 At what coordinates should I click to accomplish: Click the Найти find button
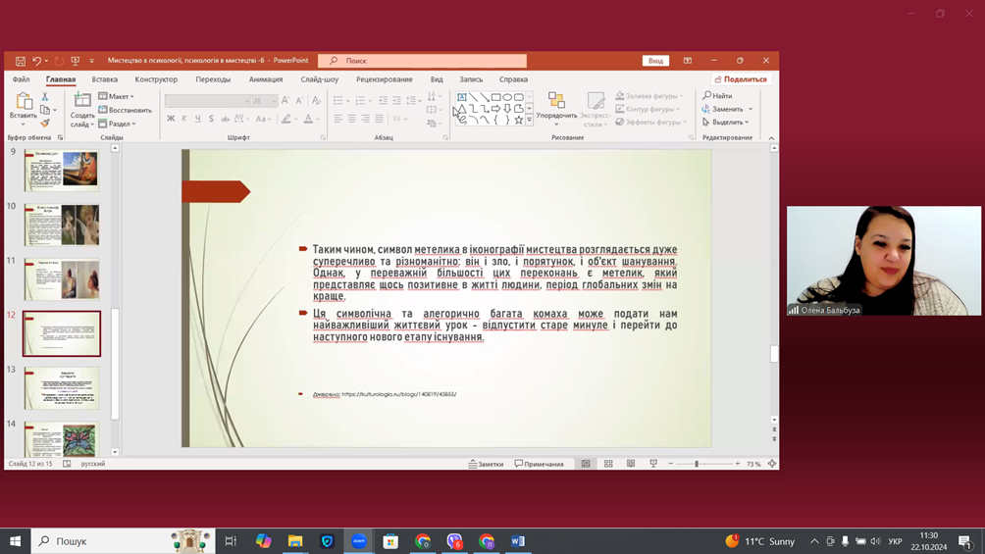(x=717, y=96)
